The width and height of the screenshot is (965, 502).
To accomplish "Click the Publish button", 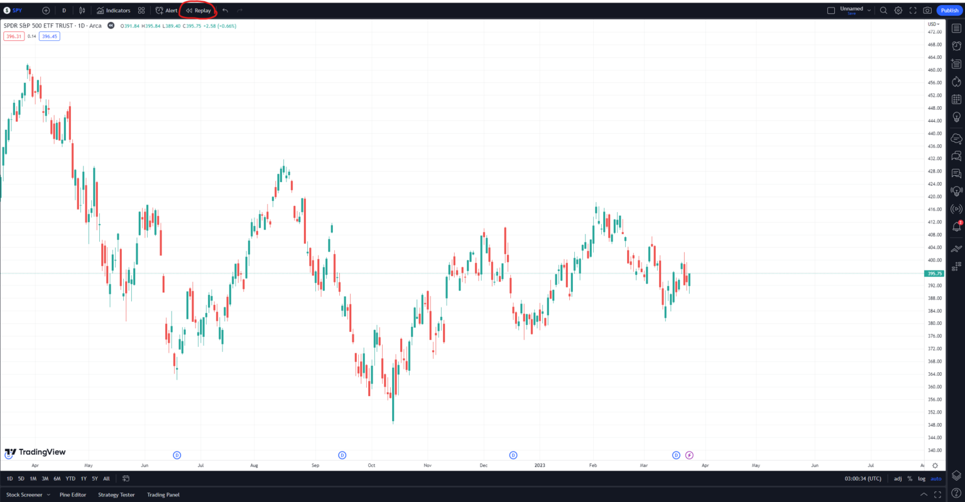I will 949,10.
